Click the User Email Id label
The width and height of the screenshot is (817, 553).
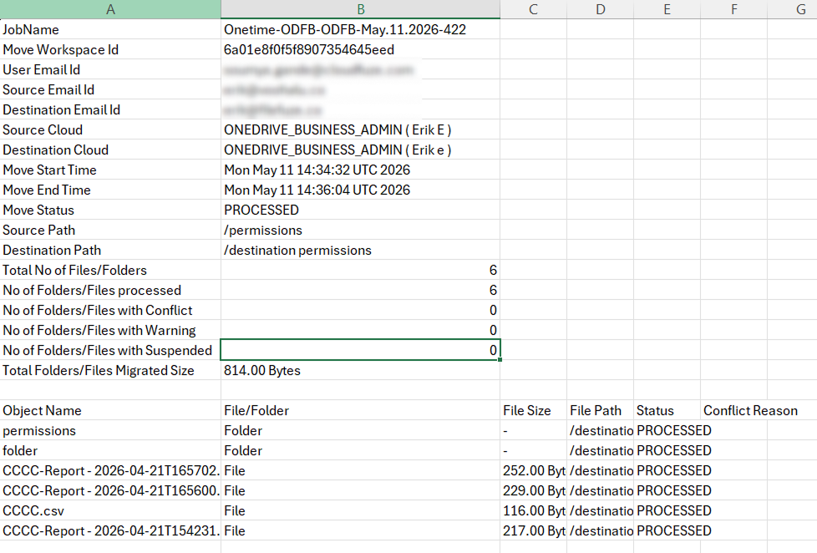(x=41, y=70)
